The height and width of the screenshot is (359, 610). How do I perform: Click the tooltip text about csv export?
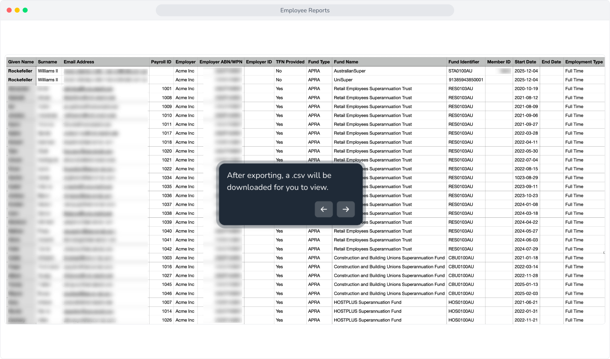coord(279,181)
